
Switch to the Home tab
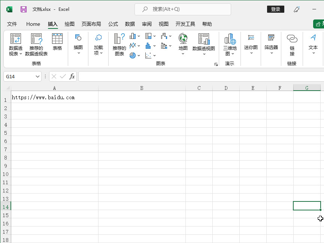pyautogui.click(x=33, y=24)
